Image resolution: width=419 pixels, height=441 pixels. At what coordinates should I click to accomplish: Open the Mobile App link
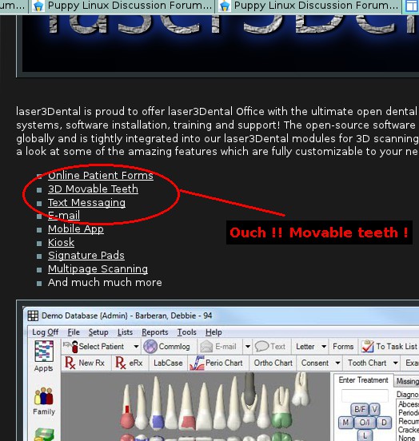(x=76, y=229)
